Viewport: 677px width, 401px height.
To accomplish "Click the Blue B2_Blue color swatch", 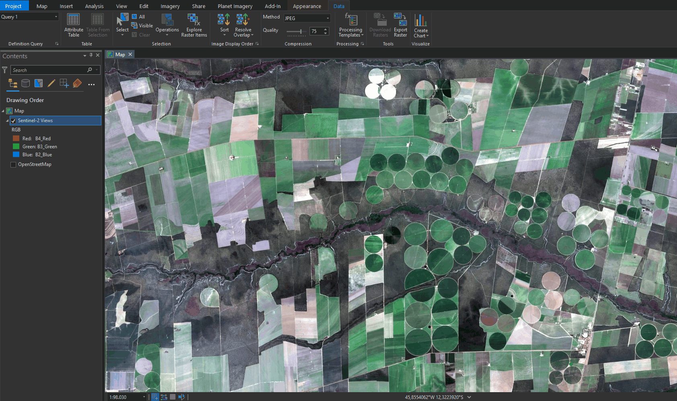I will tap(16, 155).
